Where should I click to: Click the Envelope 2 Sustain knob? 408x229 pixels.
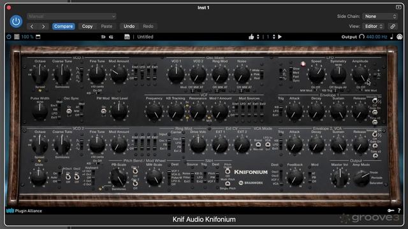tap(339, 145)
